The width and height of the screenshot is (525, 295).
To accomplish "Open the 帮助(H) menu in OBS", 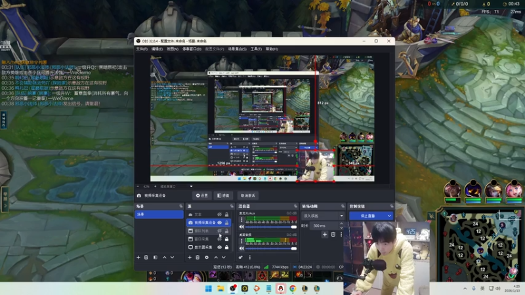I will (x=272, y=49).
